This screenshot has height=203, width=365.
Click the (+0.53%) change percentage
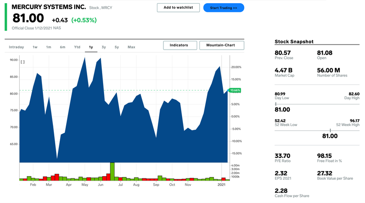point(84,20)
